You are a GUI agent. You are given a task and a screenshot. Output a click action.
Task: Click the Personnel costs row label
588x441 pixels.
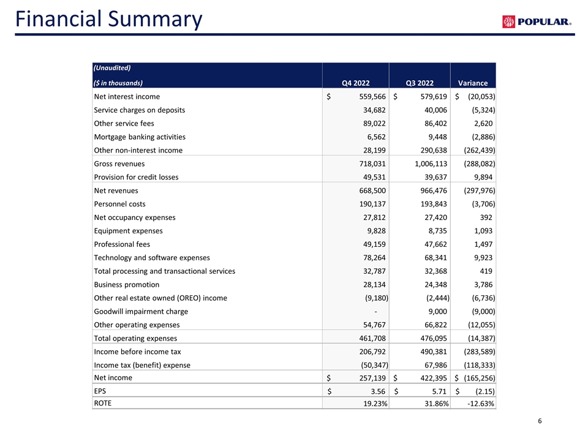pos(119,204)
